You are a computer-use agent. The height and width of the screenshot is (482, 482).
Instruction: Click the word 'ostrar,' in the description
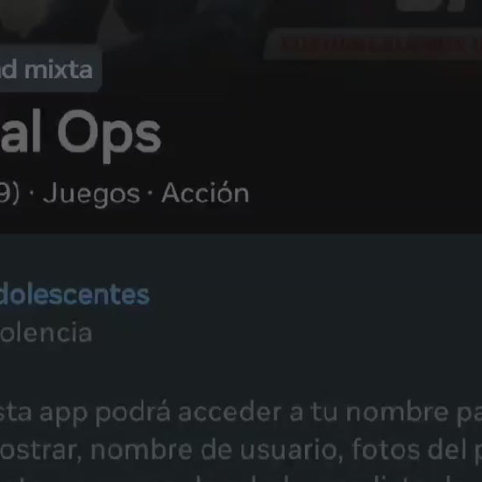40,450
